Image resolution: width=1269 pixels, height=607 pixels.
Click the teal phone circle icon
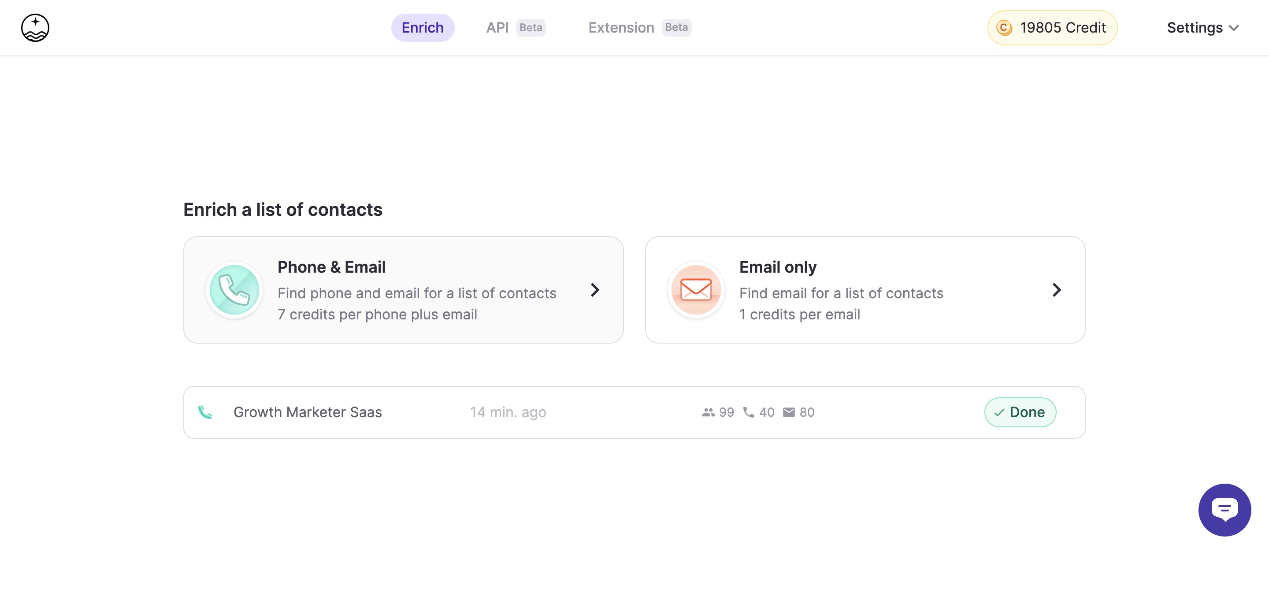point(234,290)
